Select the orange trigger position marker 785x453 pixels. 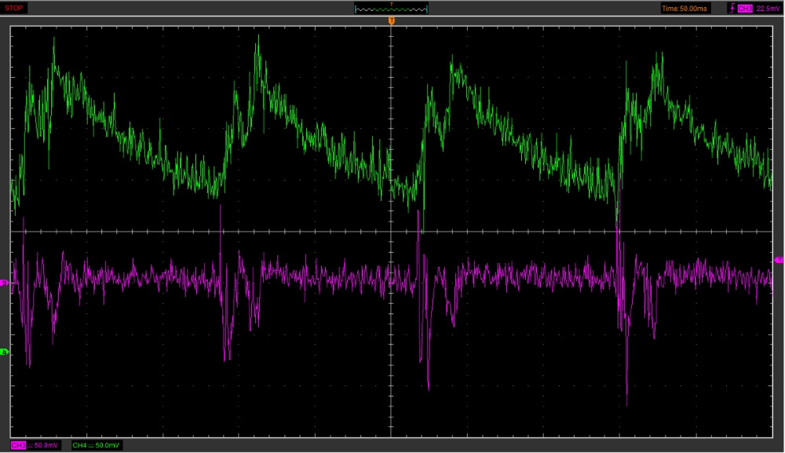coord(392,21)
